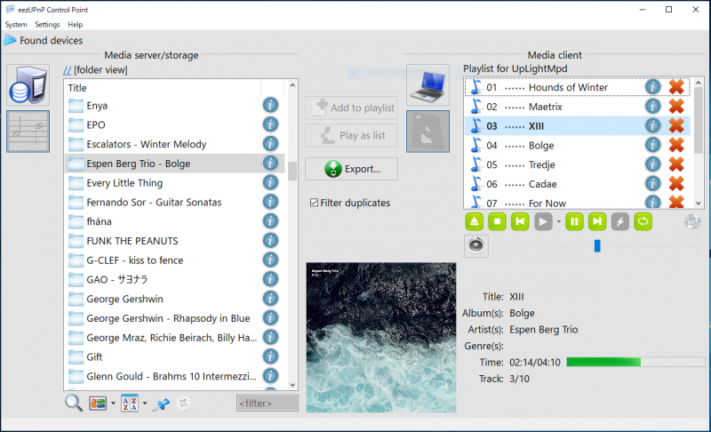Screen dimensions: 711x432
Task: Open the dropdown arrow beside the play button
Action: (558, 222)
